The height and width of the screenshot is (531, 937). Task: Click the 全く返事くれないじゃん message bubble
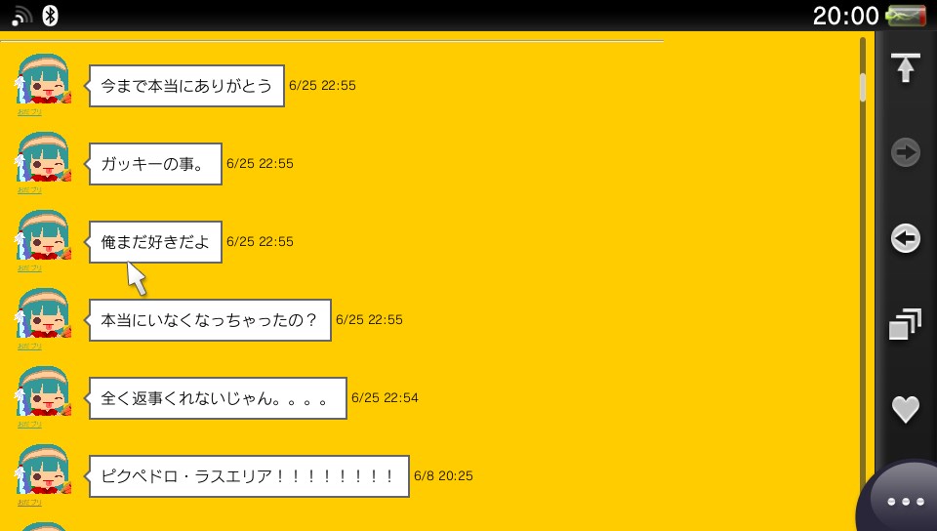coord(218,398)
